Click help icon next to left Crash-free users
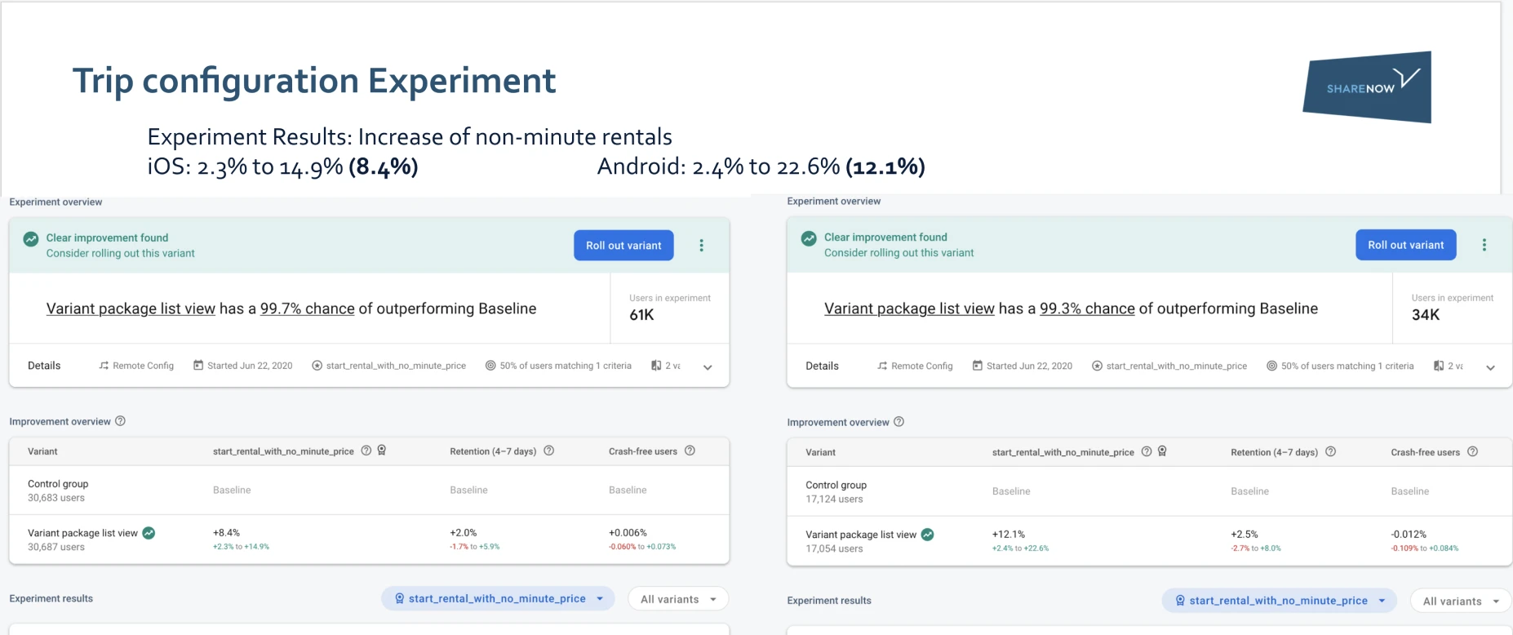 (690, 451)
